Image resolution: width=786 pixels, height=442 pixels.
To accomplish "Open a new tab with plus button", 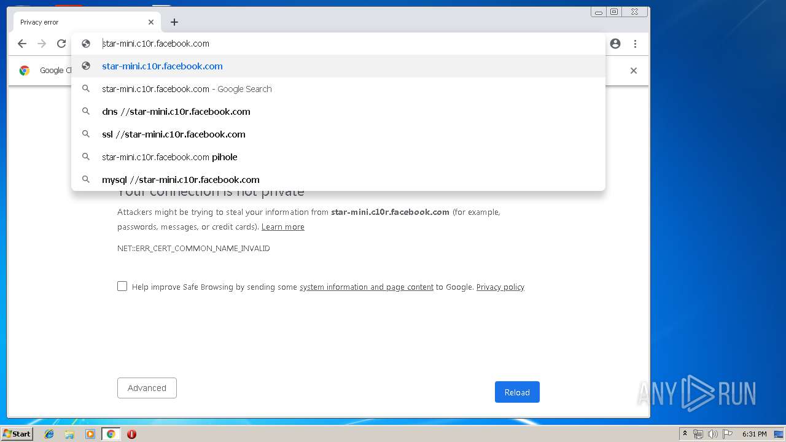I will (174, 22).
